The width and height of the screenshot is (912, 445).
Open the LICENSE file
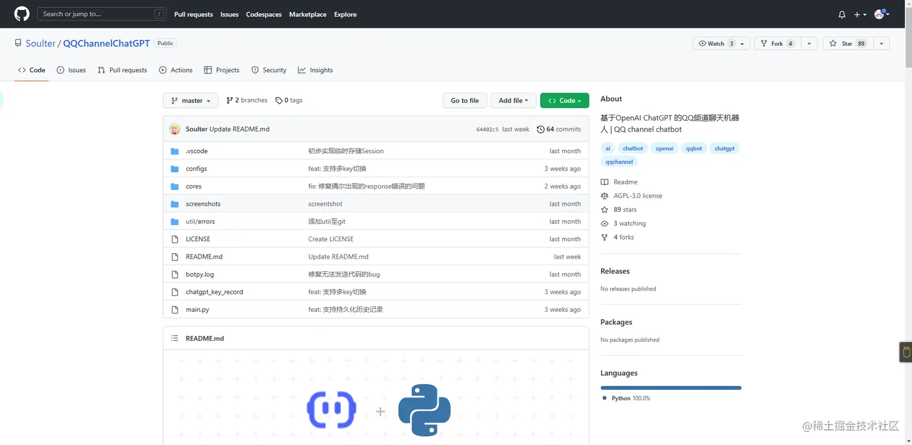(198, 239)
